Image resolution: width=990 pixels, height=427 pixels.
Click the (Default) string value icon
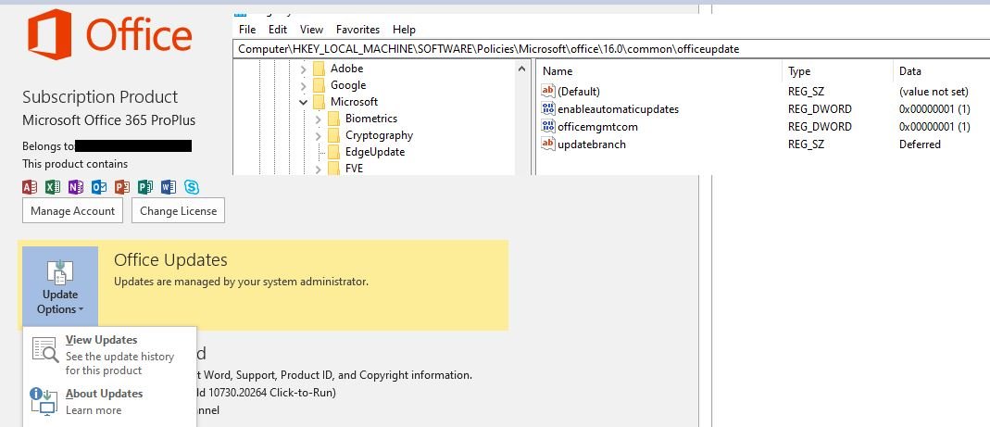click(x=548, y=91)
